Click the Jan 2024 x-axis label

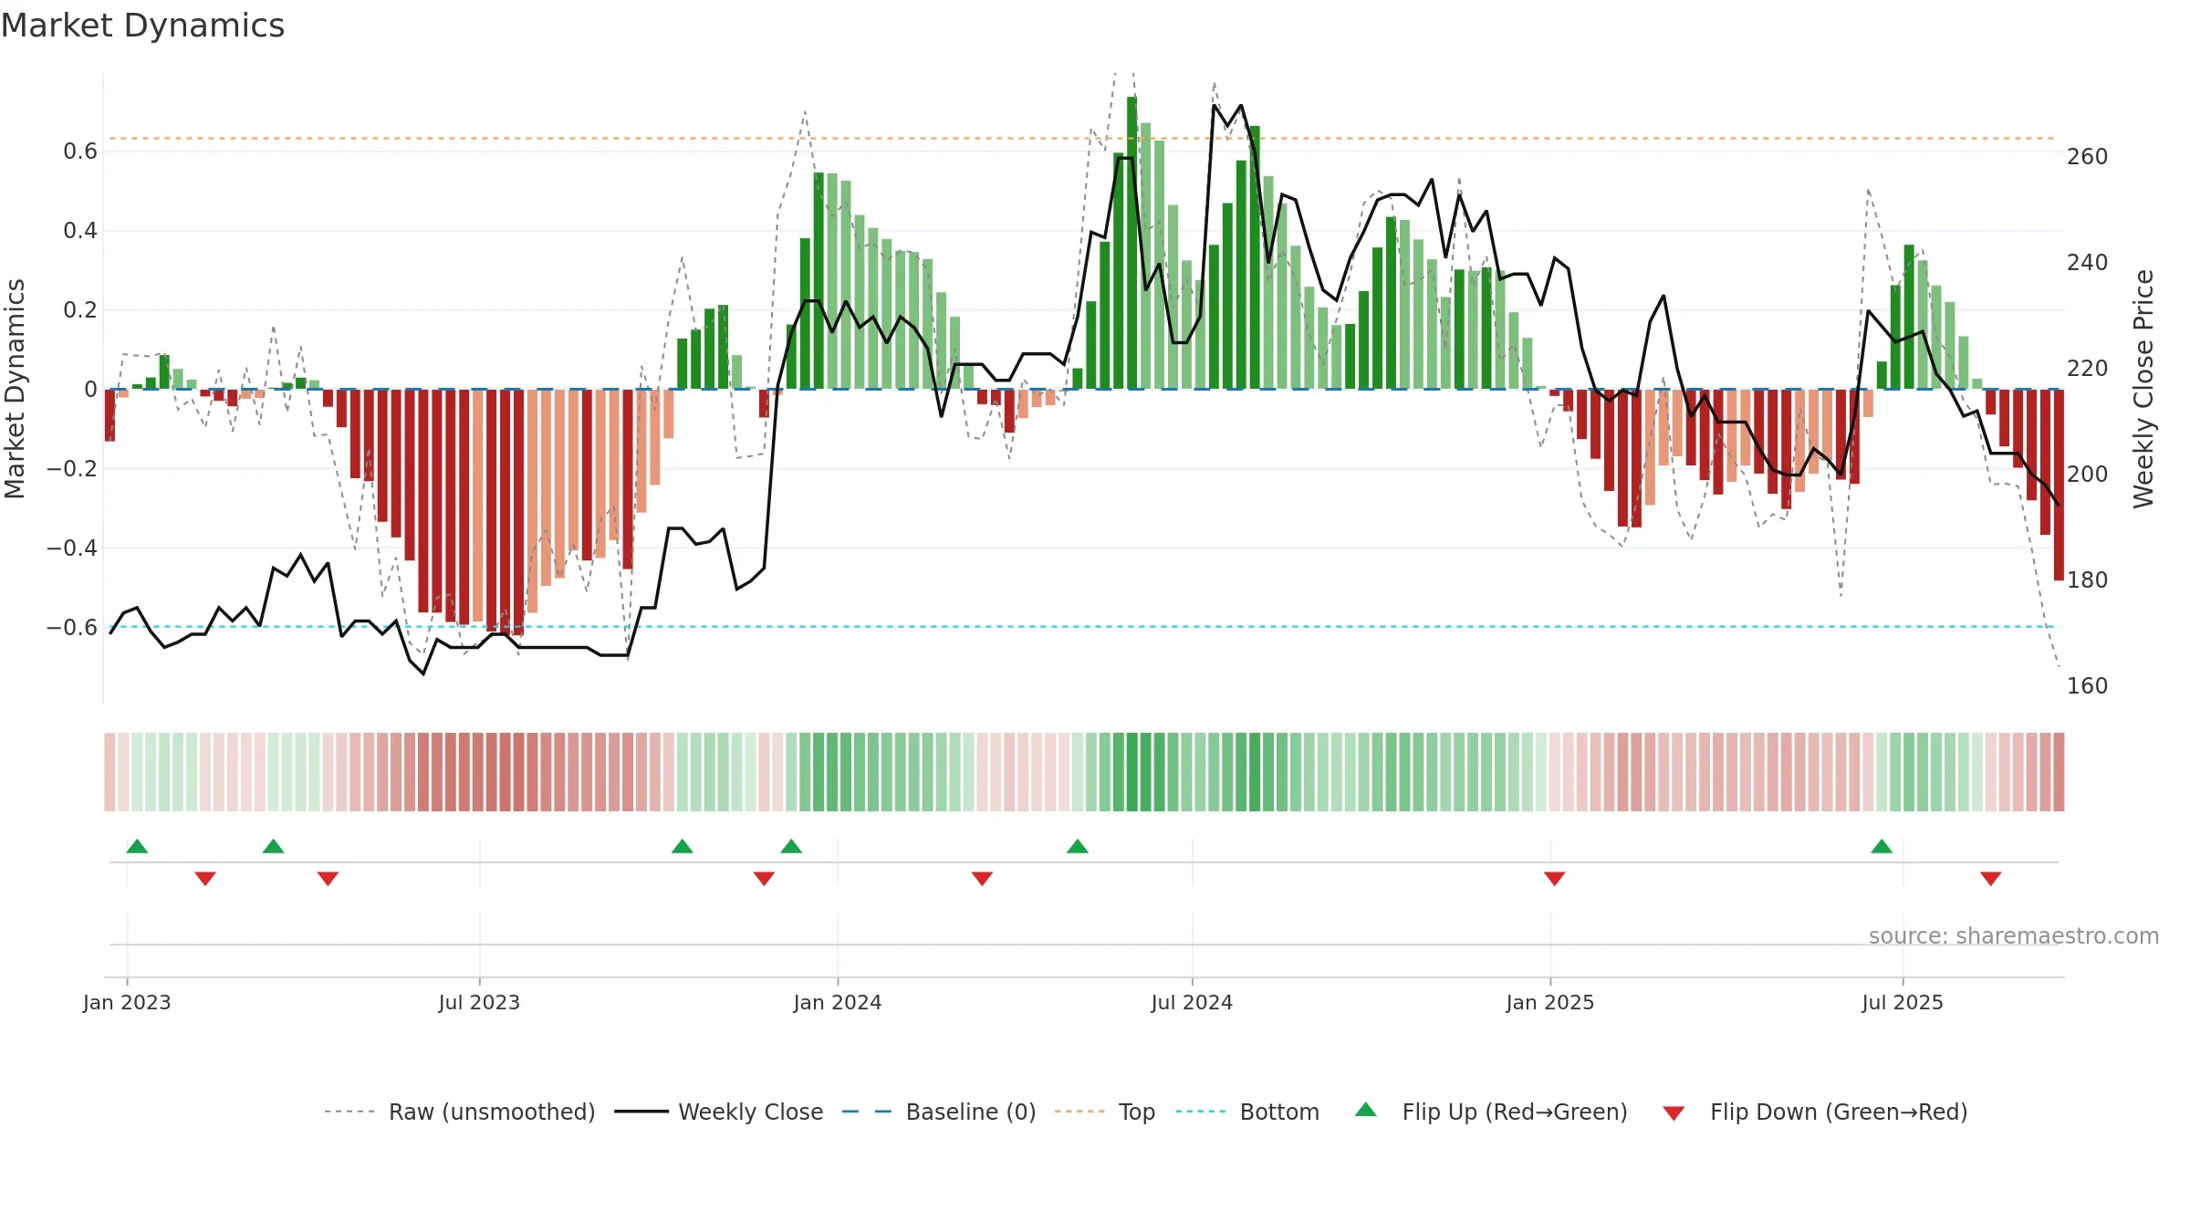click(838, 1002)
